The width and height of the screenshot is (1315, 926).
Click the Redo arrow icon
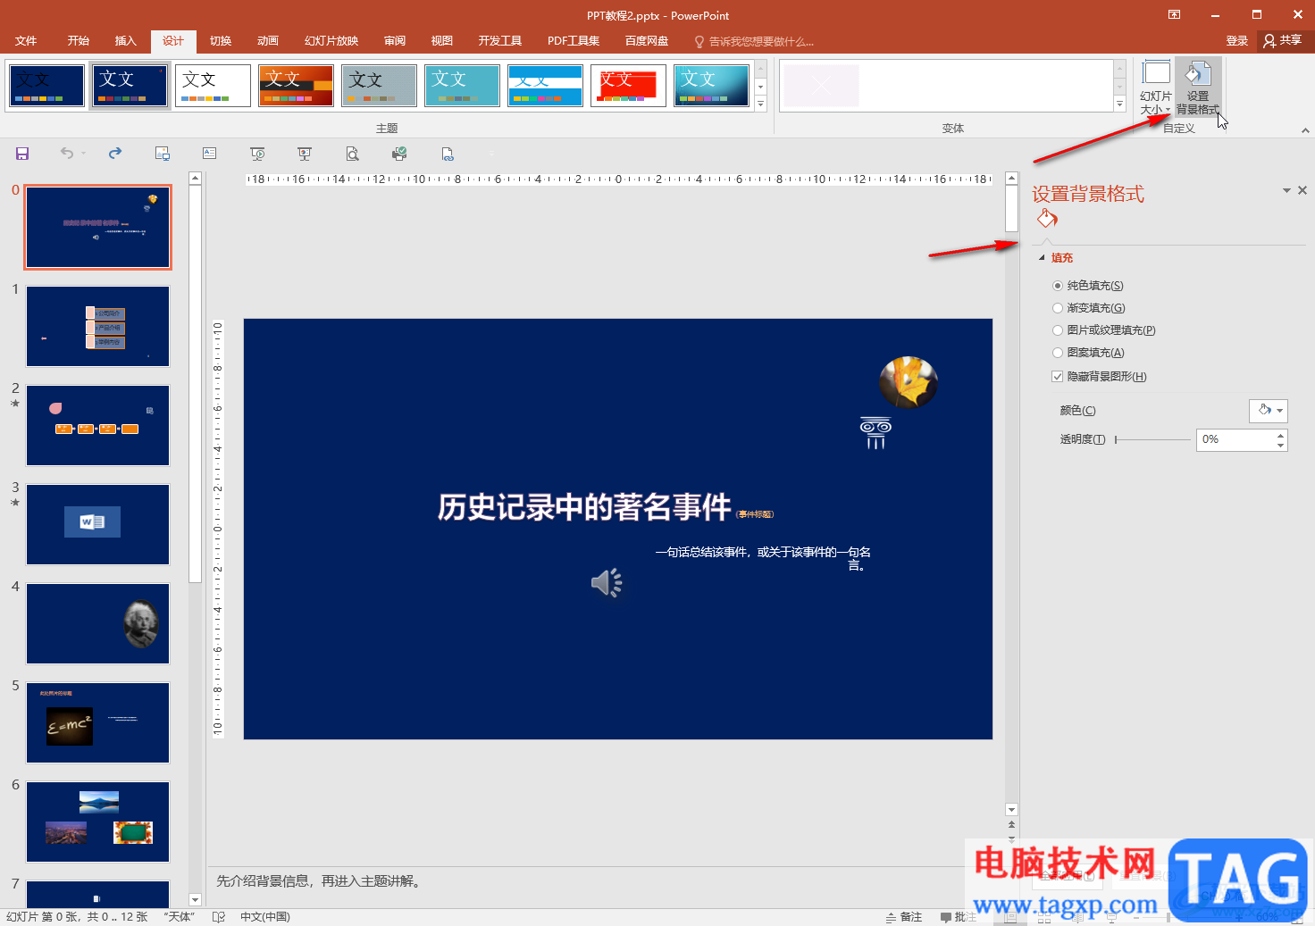point(115,153)
